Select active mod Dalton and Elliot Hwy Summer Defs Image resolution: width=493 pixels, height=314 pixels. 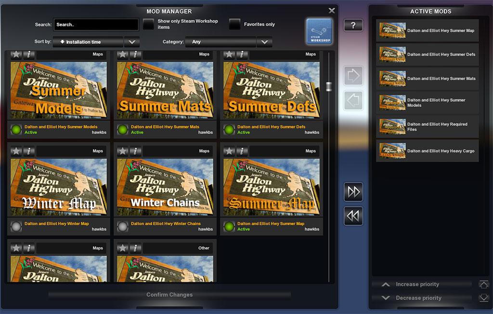(x=428, y=55)
